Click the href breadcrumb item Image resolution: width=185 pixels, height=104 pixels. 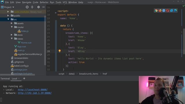pos(105,74)
